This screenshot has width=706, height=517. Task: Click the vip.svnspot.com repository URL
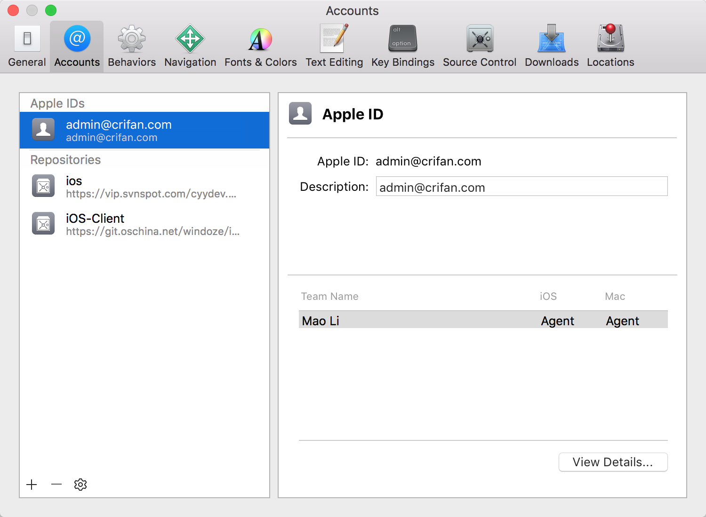tap(151, 194)
